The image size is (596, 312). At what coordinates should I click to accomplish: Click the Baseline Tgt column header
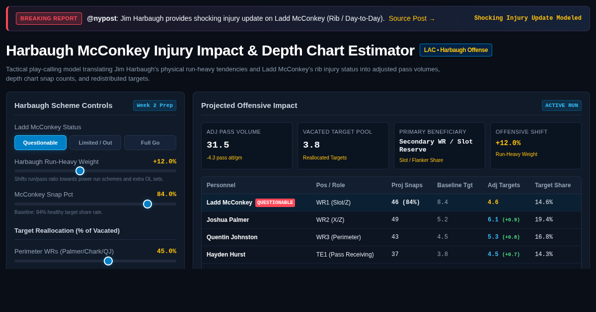pyautogui.click(x=455, y=185)
